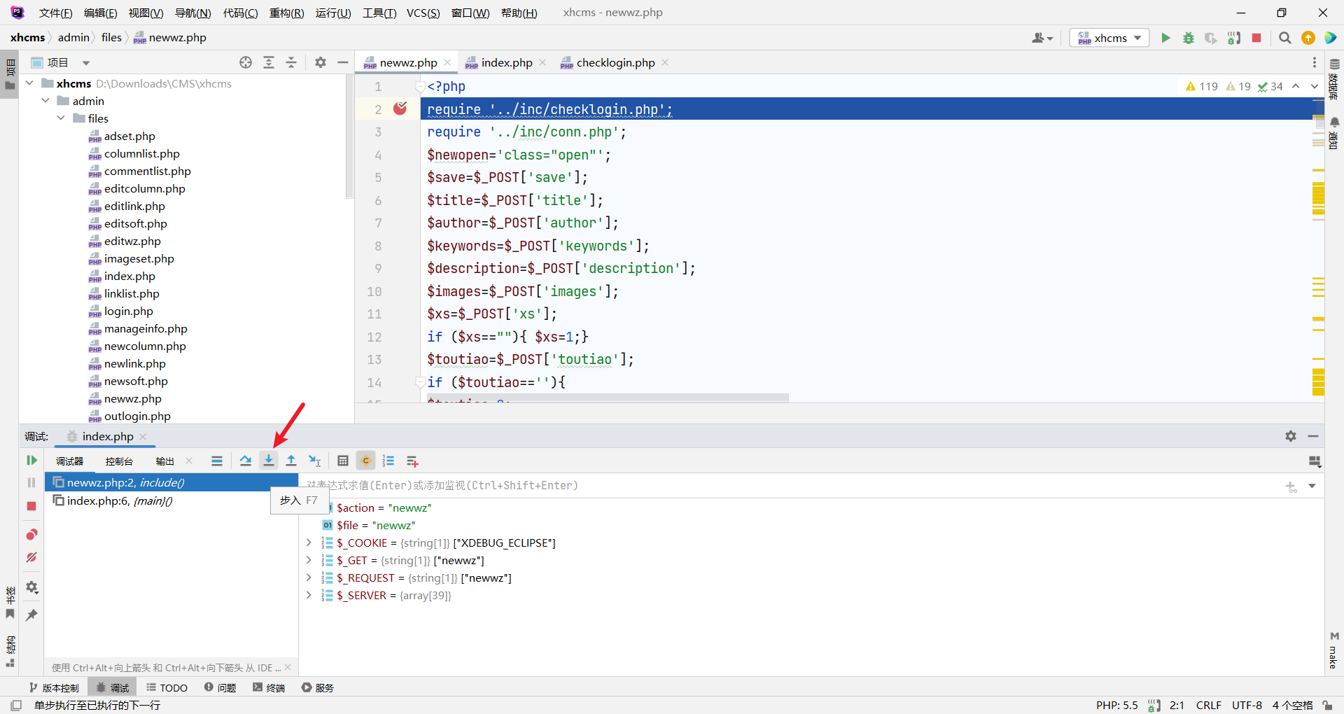Open the Project panel options gear

(x=321, y=62)
